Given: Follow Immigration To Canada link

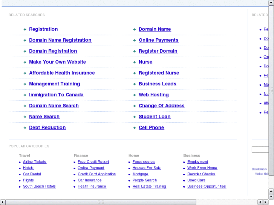Looking at the screenshot, I should click(x=56, y=95).
